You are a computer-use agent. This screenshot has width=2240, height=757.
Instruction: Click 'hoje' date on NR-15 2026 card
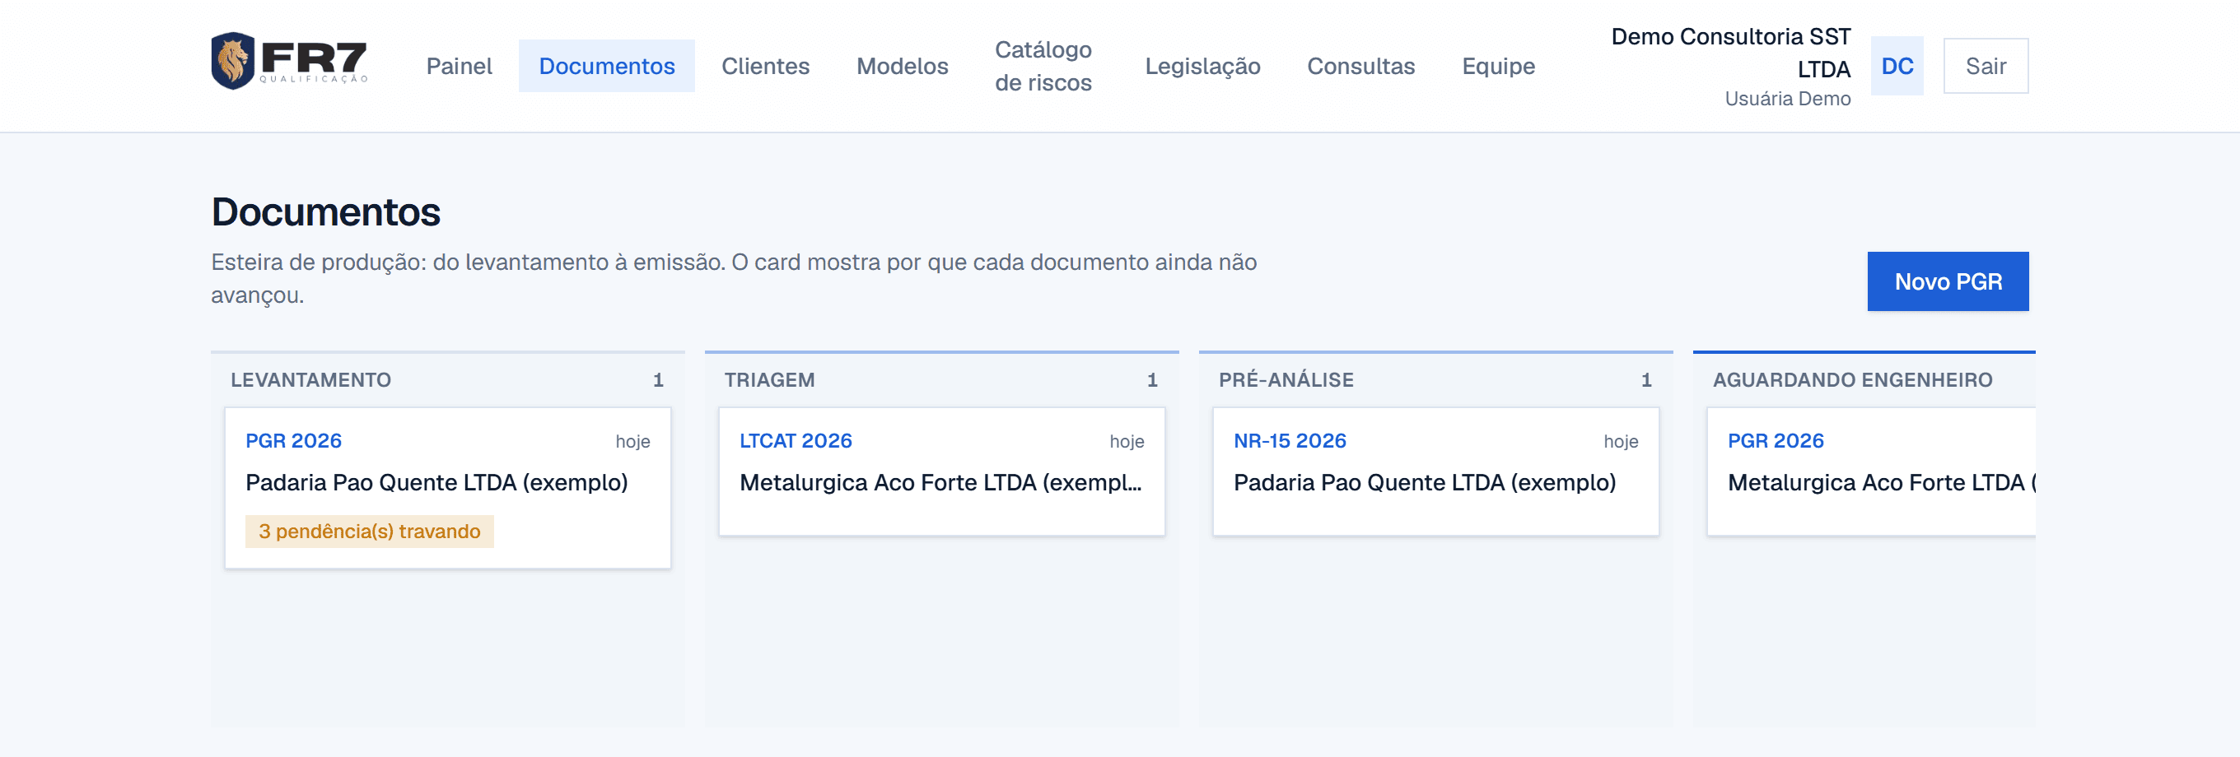[x=1620, y=442]
